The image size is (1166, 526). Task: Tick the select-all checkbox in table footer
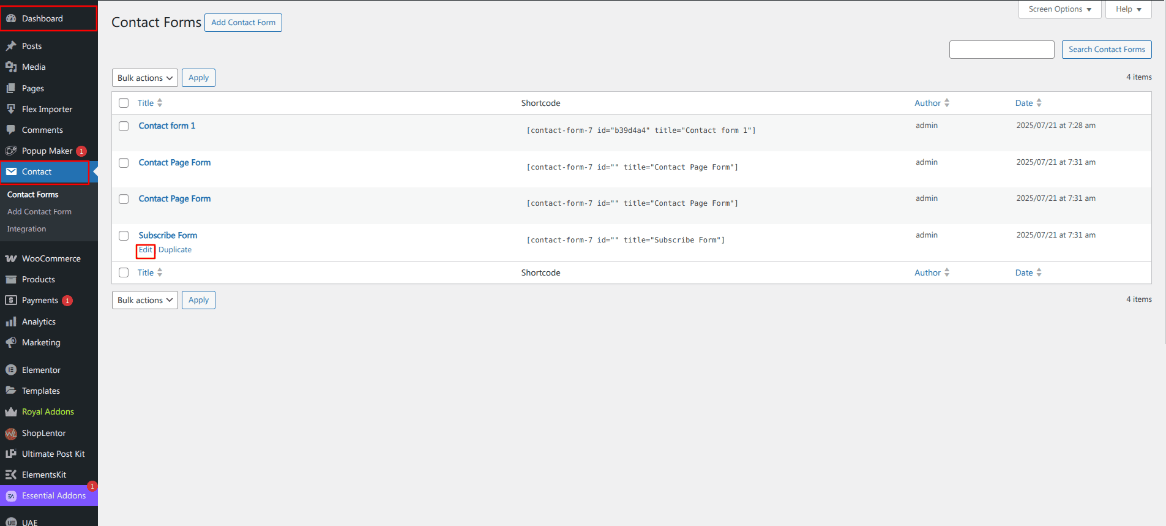click(124, 272)
